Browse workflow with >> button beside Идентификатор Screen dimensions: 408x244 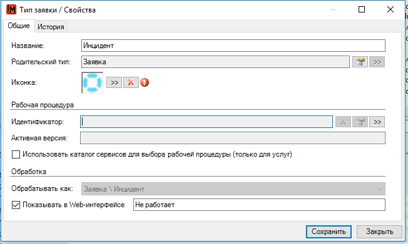coord(377,122)
